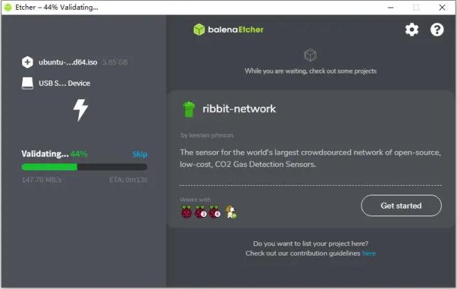Open Etcher settings gear icon
457x289 pixels.
pyautogui.click(x=412, y=30)
